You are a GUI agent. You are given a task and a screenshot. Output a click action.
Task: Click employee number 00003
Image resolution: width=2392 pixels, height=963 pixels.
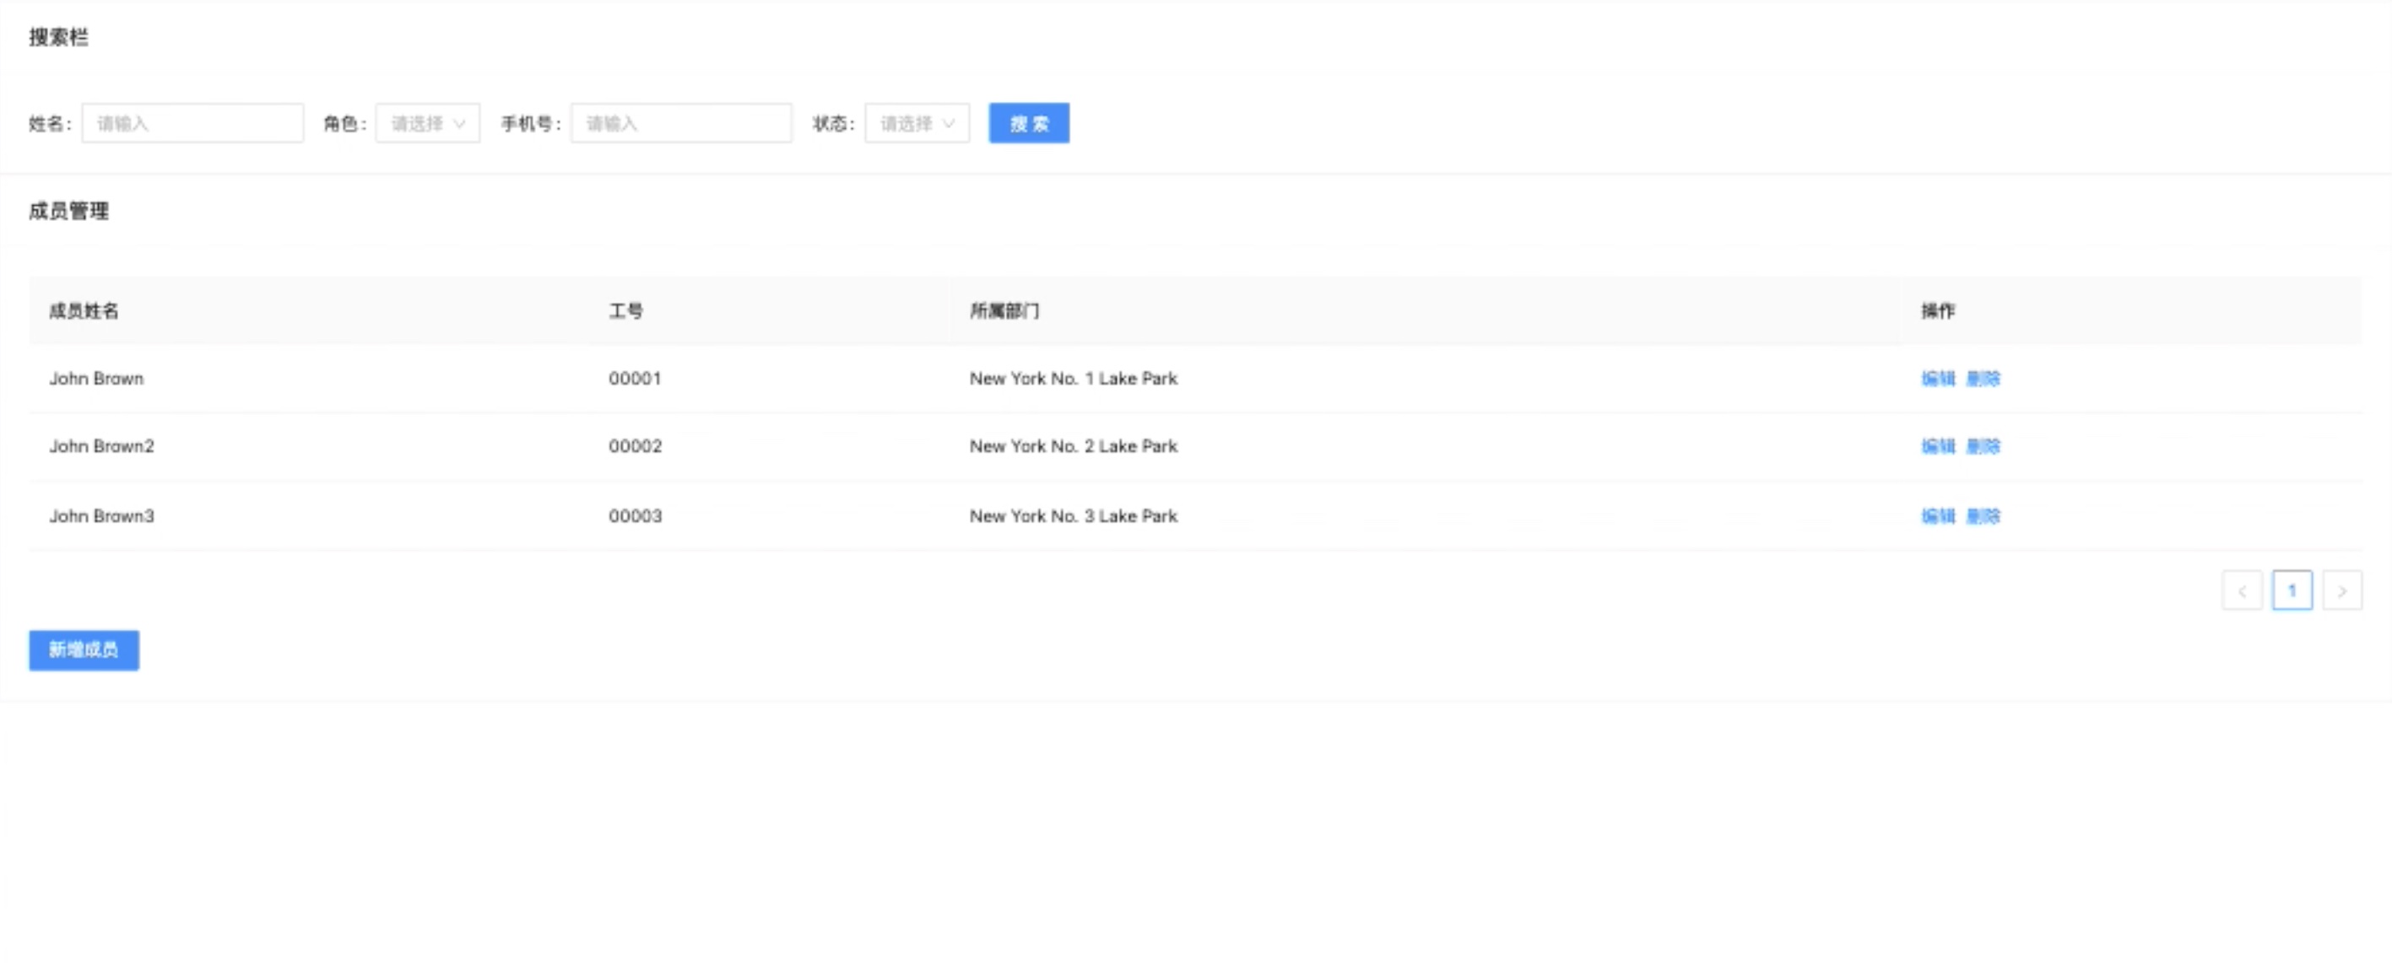(x=636, y=516)
